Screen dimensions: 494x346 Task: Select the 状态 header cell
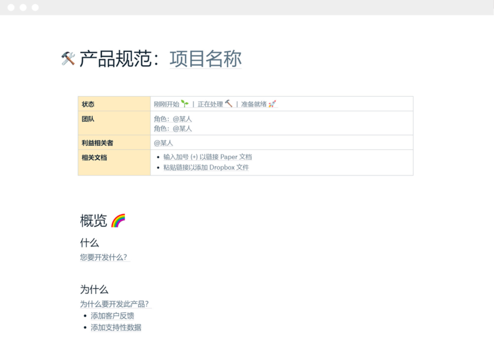(114, 104)
